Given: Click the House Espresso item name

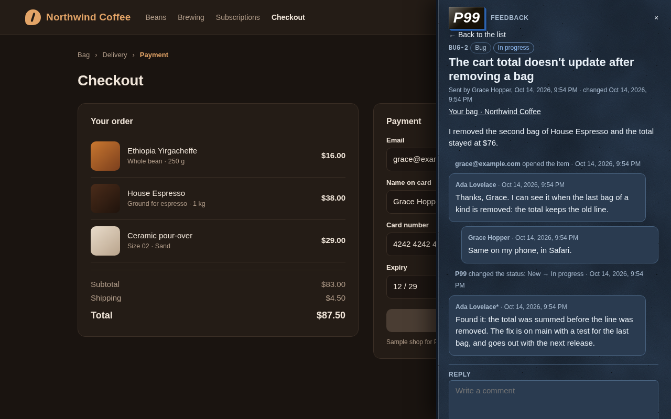Looking at the screenshot, I should point(156,193).
